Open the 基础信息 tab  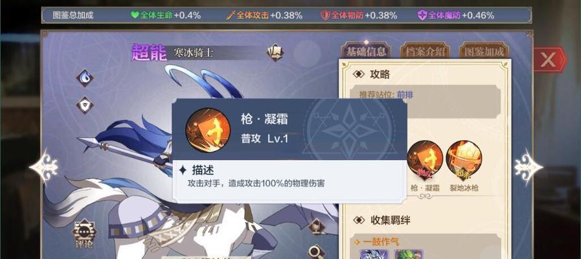coord(366,52)
